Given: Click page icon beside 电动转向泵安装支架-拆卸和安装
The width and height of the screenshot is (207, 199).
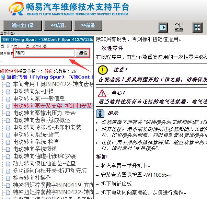Looking at the screenshot, I should (x=8, y=106).
